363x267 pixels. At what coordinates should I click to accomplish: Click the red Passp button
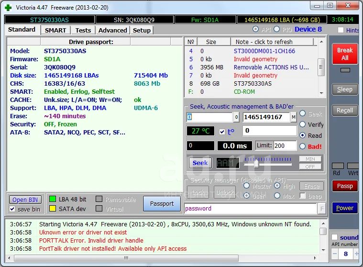pyautogui.click(x=345, y=186)
